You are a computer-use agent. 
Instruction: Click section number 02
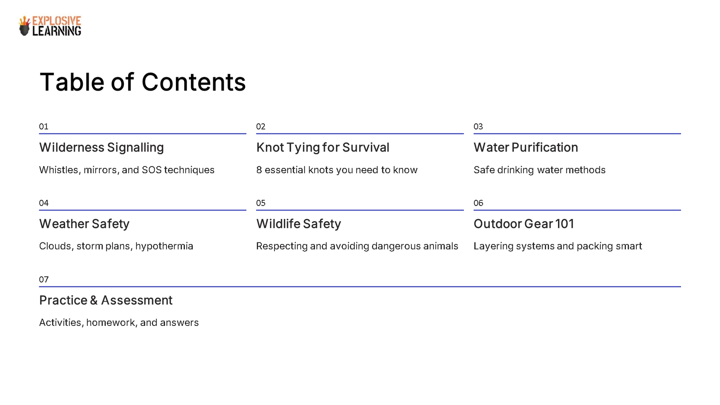click(261, 126)
